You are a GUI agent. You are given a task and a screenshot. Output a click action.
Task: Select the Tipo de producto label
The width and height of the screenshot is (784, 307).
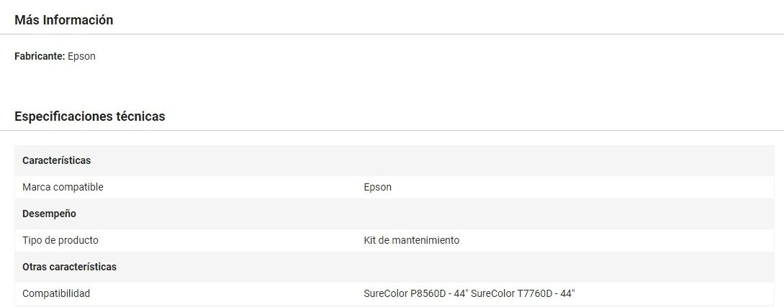pyautogui.click(x=60, y=240)
